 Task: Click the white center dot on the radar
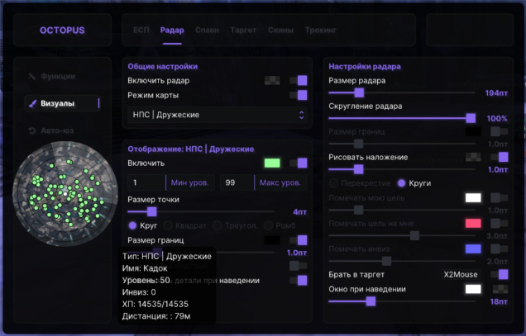click(x=65, y=194)
